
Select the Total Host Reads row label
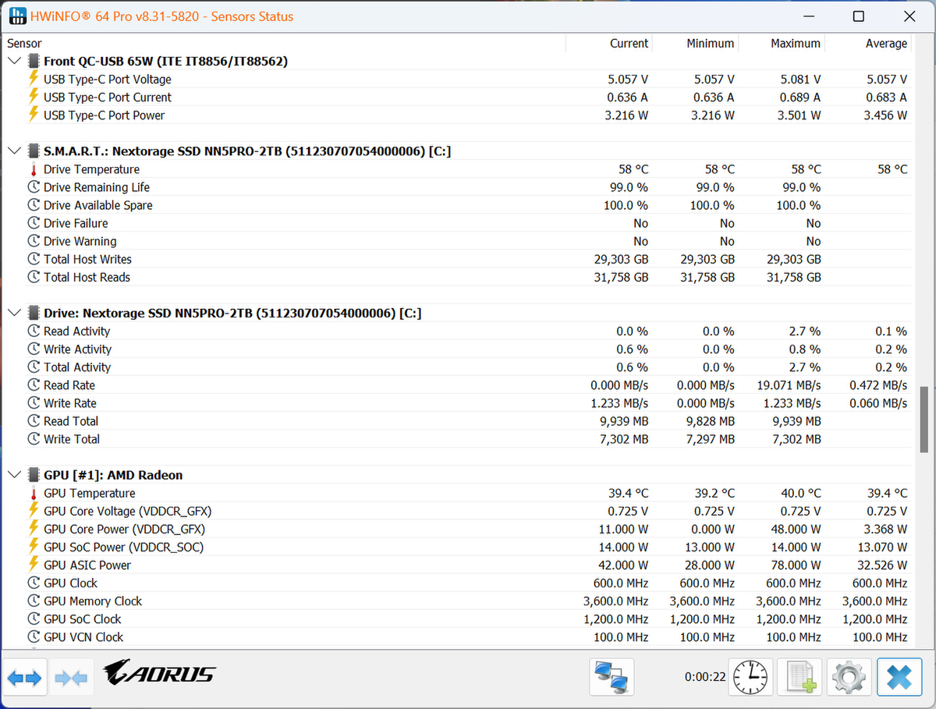click(87, 277)
